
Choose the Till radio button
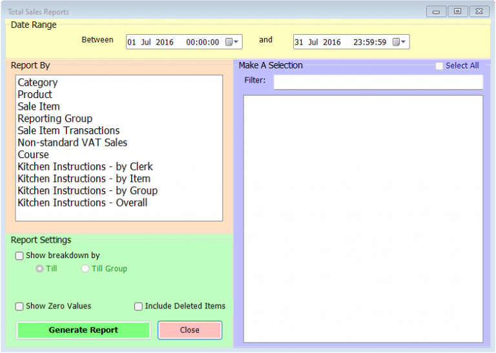click(x=39, y=268)
